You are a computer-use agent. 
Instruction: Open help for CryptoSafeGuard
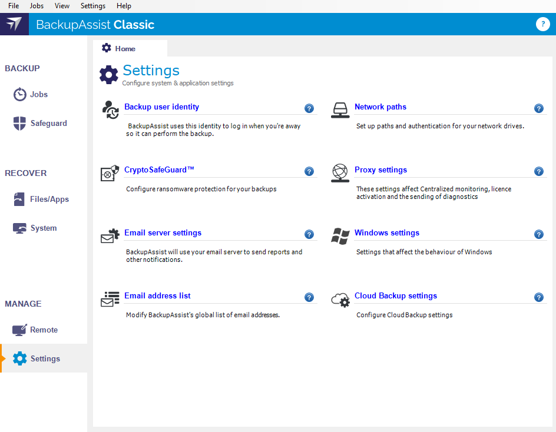coord(309,171)
